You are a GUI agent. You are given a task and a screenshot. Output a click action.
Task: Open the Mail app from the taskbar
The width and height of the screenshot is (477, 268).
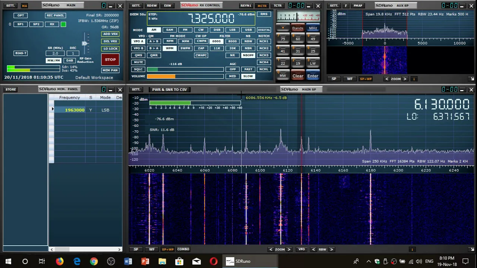196,261
